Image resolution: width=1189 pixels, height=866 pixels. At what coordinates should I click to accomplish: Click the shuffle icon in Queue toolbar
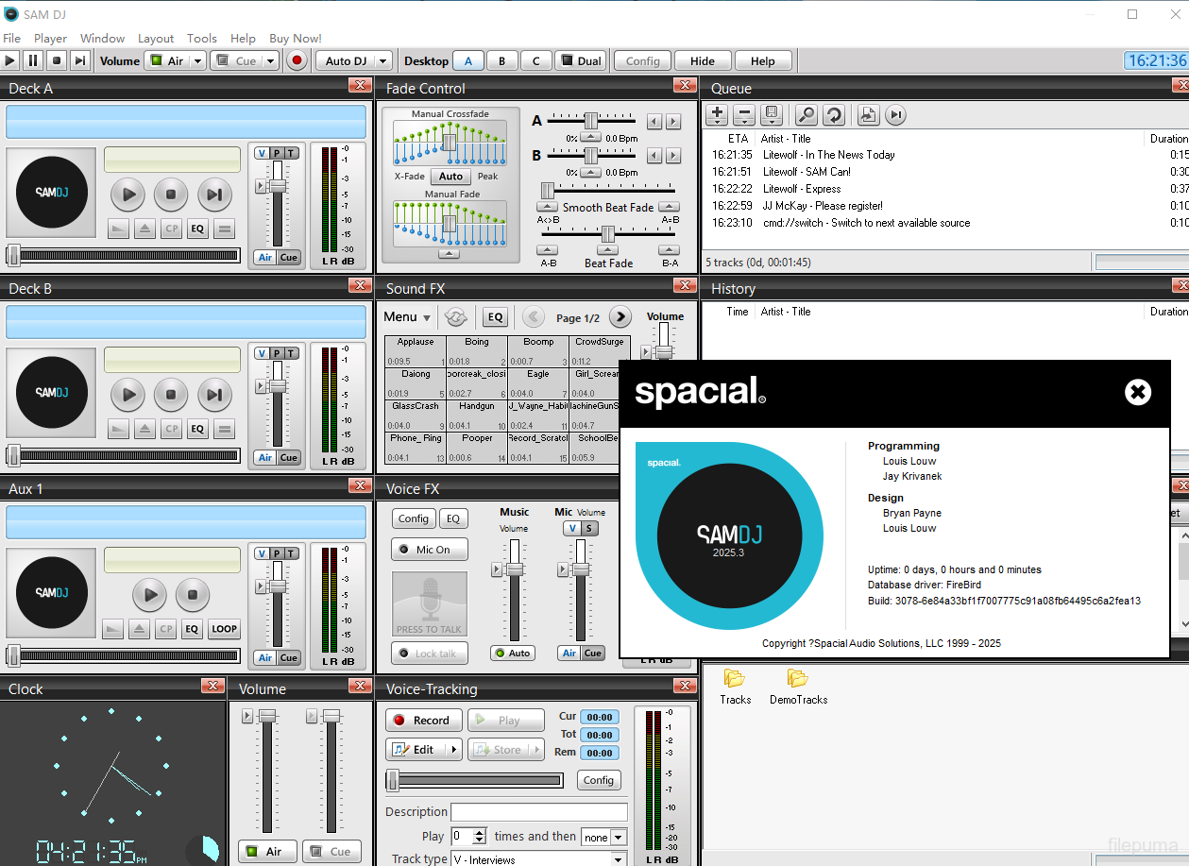(x=834, y=114)
